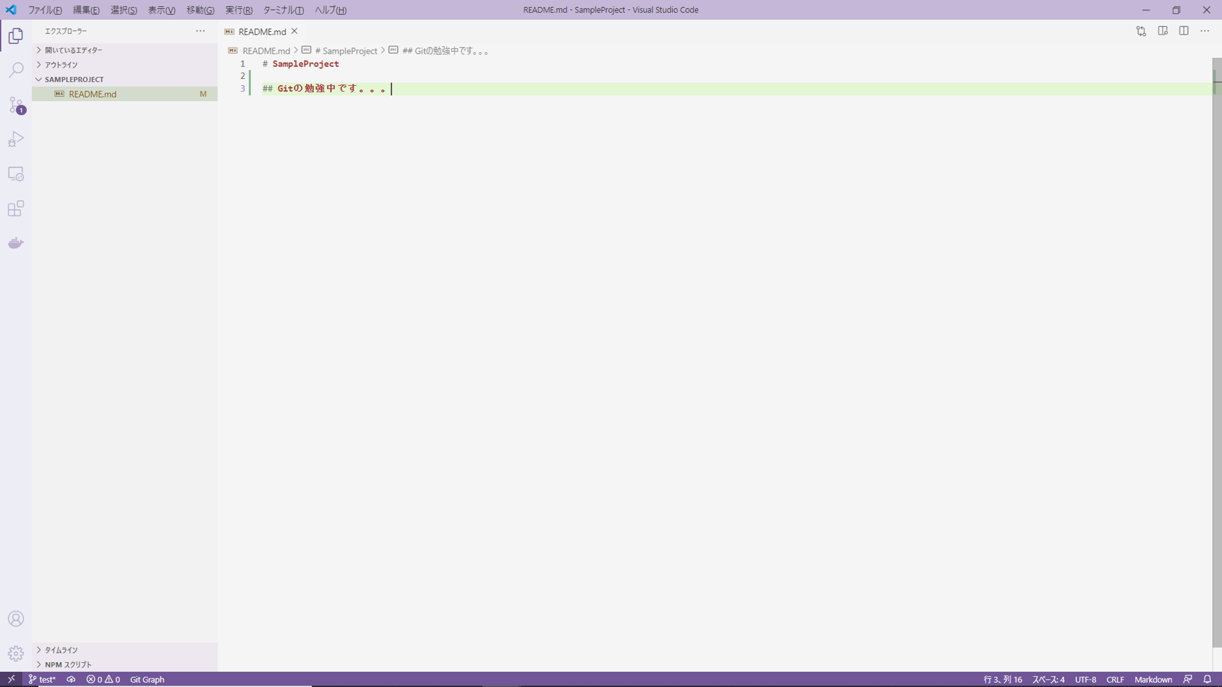
Task: Change encoding via UTF-8 indicator
Action: (1085, 679)
